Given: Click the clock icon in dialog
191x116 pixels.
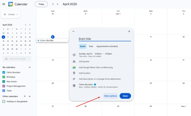Looking at the screenshot, I should click(x=74, y=55).
